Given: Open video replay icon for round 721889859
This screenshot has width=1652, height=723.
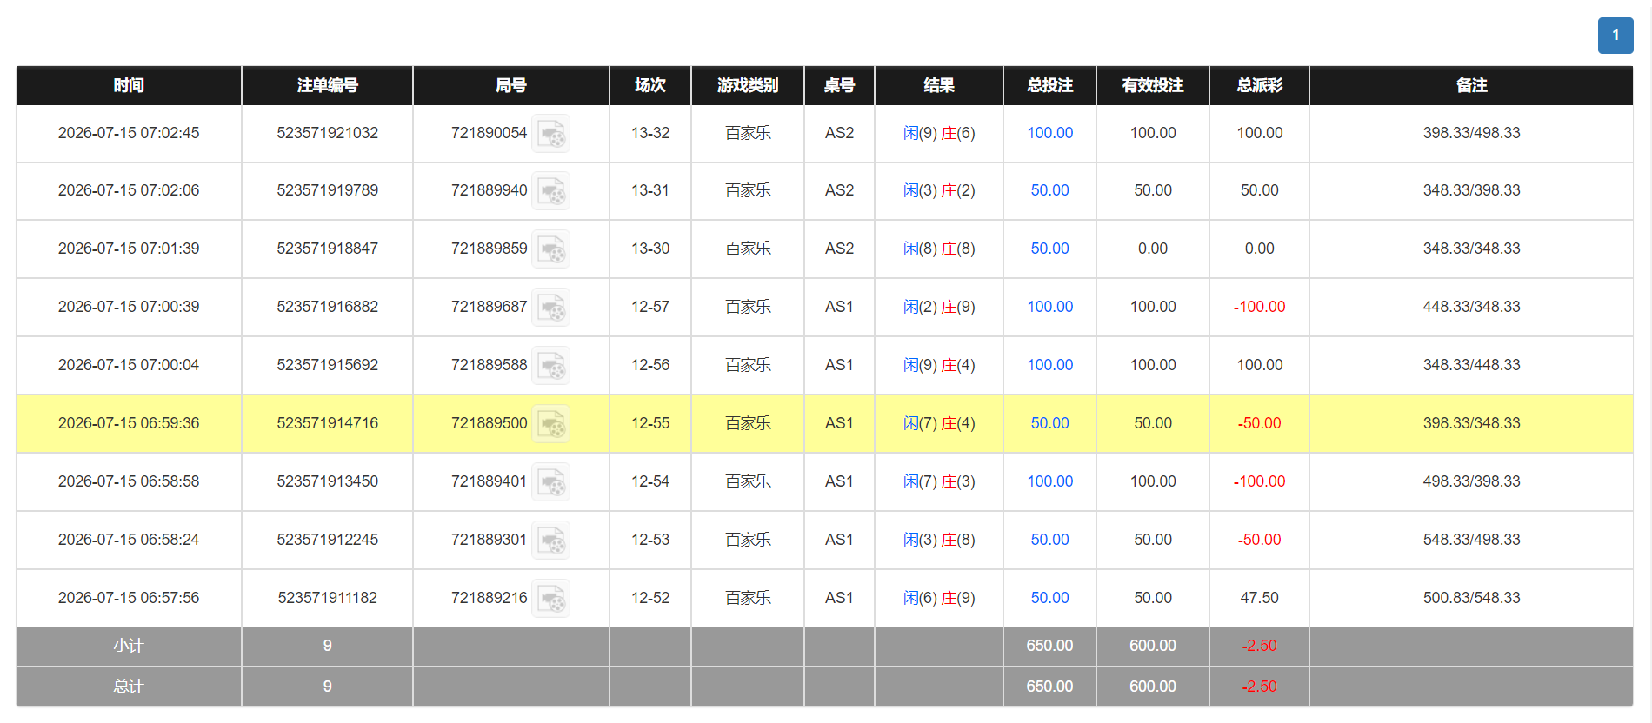Looking at the screenshot, I should click(x=551, y=249).
